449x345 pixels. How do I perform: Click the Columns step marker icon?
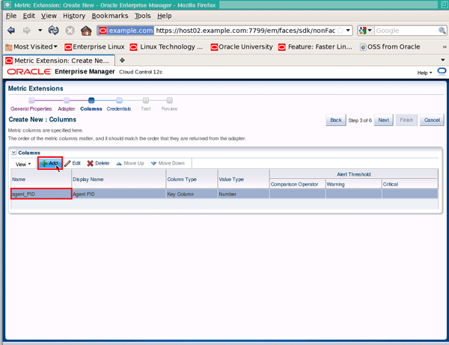click(x=91, y=100)
